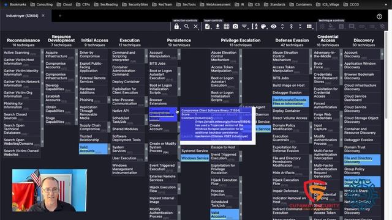Open the A-Z sorting control

(254, 26)
